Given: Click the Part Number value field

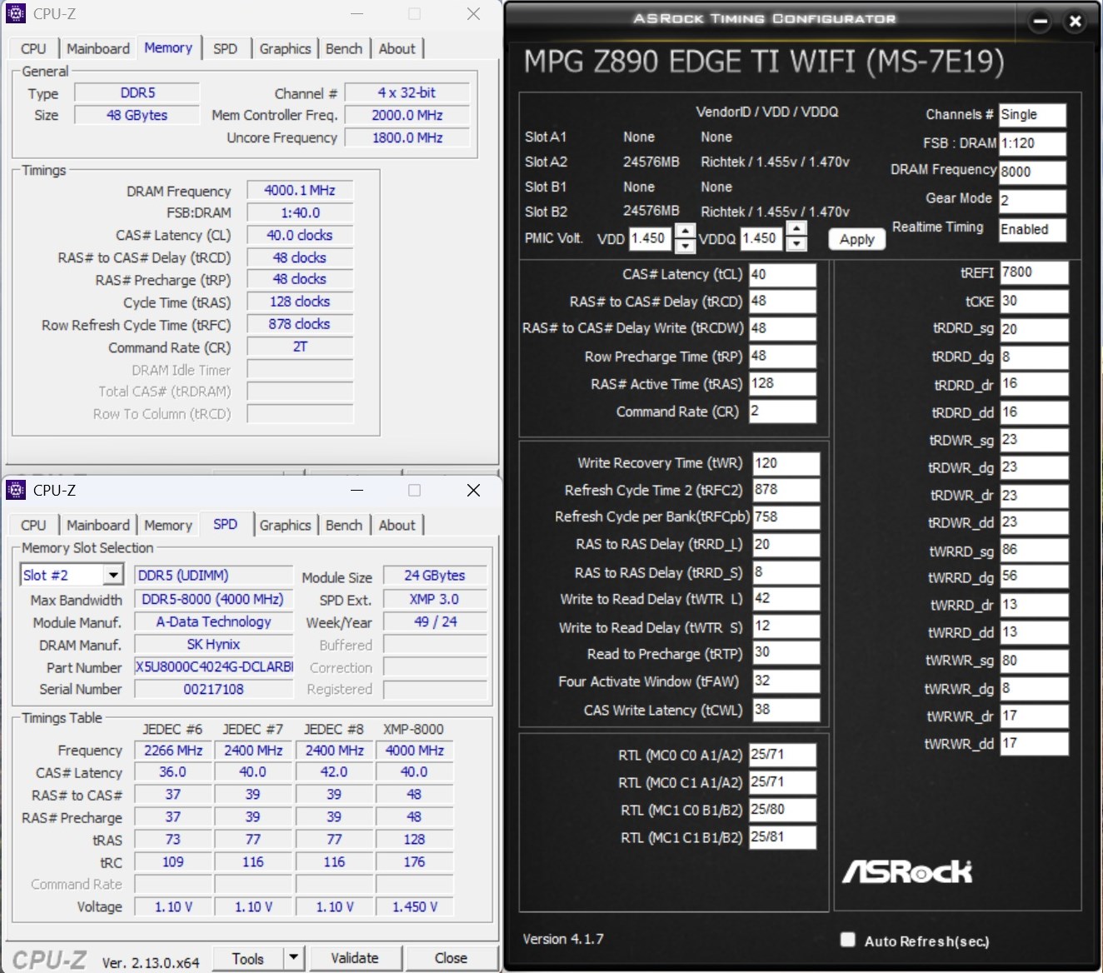Looking at the screenshot, I should (214, 667).
